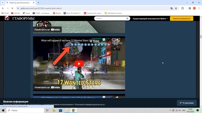Click the magnifier icon in forum search

point(127,19)
